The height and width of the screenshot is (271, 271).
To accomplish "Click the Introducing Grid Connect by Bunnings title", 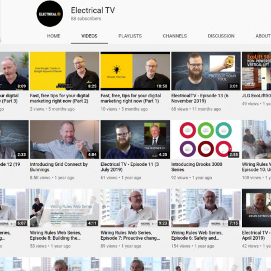I will (x=59, y=167).
